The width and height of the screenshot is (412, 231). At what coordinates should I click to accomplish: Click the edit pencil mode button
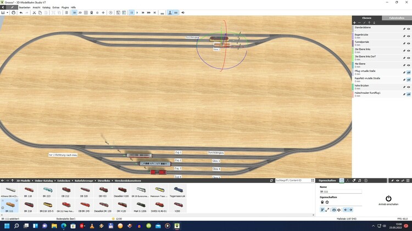(12, 7)
